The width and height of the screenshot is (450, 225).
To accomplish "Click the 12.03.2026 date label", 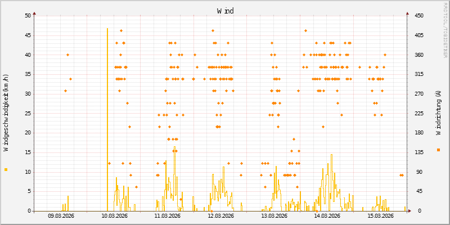I will click(220, 215).
